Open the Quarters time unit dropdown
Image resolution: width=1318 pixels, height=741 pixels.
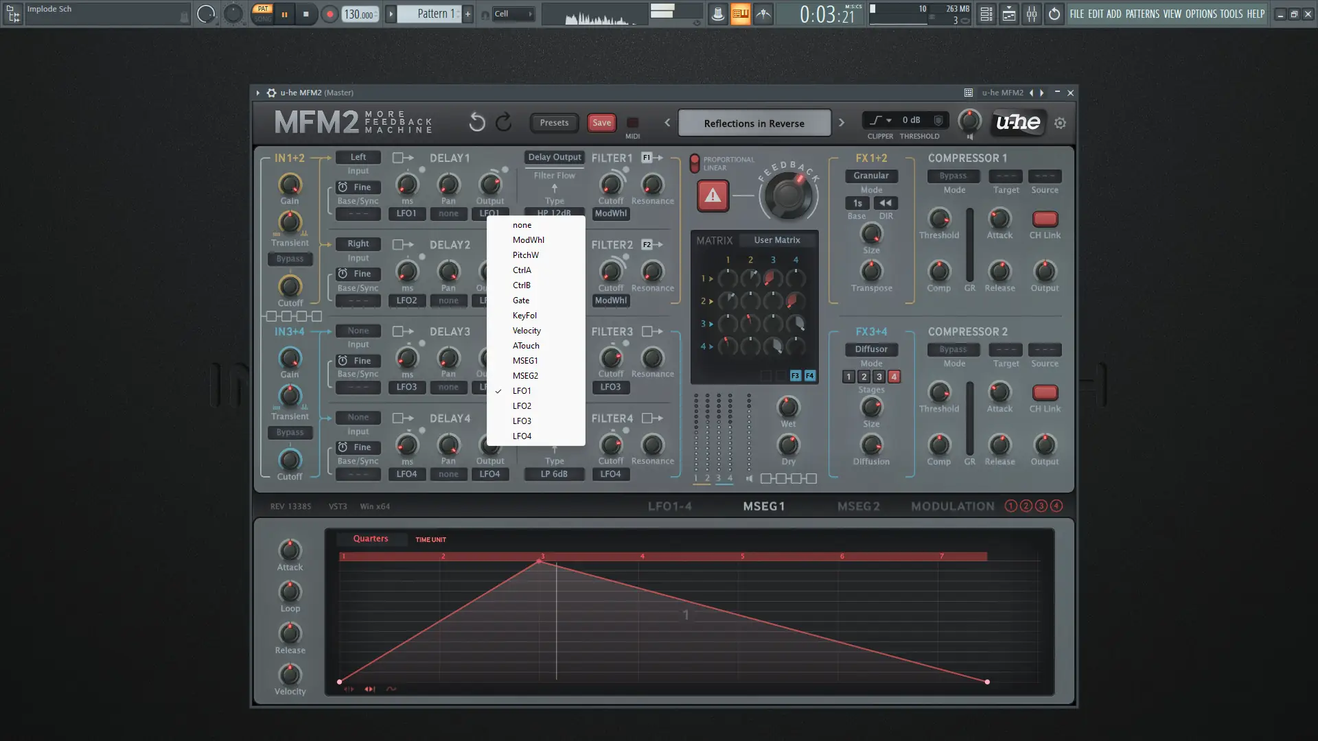pos(371,539)
